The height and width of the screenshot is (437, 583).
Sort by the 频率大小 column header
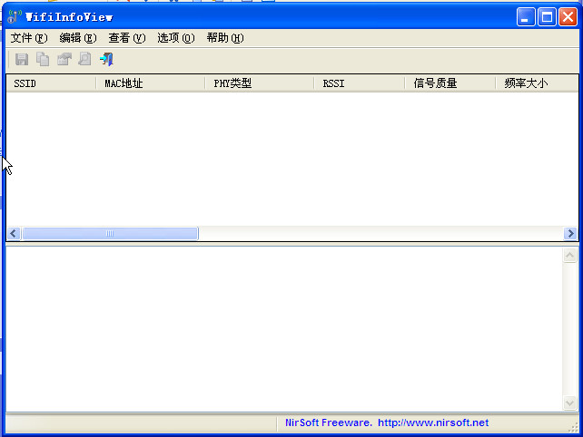tap(537, 83)
